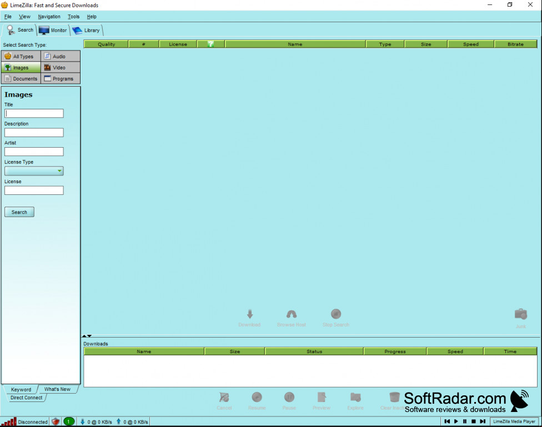
Task: Focus the Title input field
Action: pos(34,113)
